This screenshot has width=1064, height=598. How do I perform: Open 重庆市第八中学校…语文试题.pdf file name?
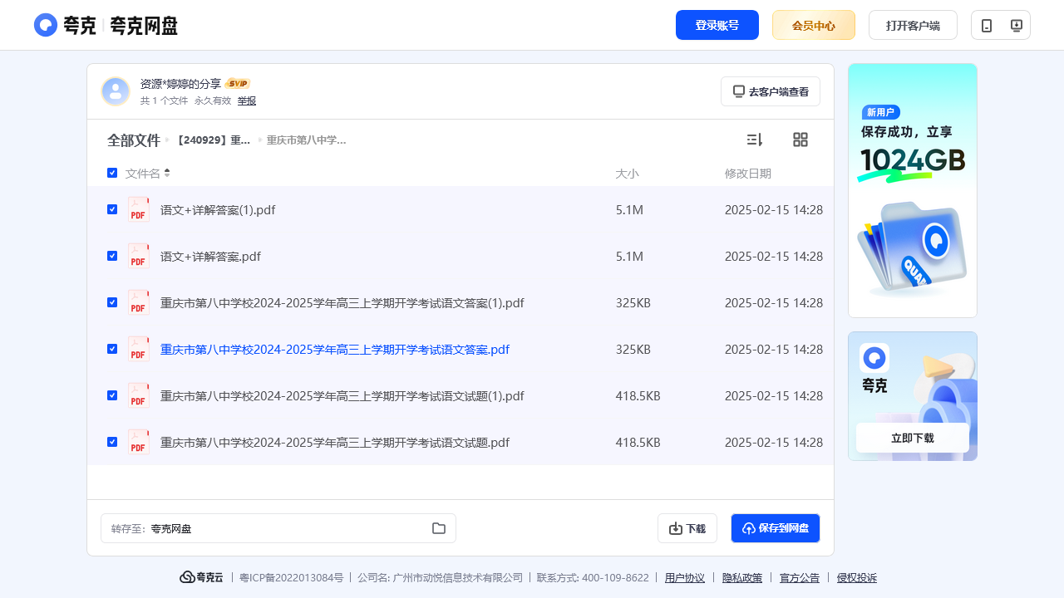click(335, 443)
